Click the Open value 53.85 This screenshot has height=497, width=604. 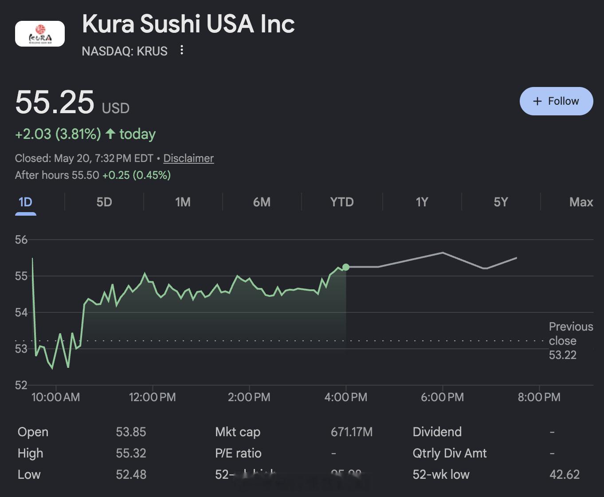(x=131, y=432)
